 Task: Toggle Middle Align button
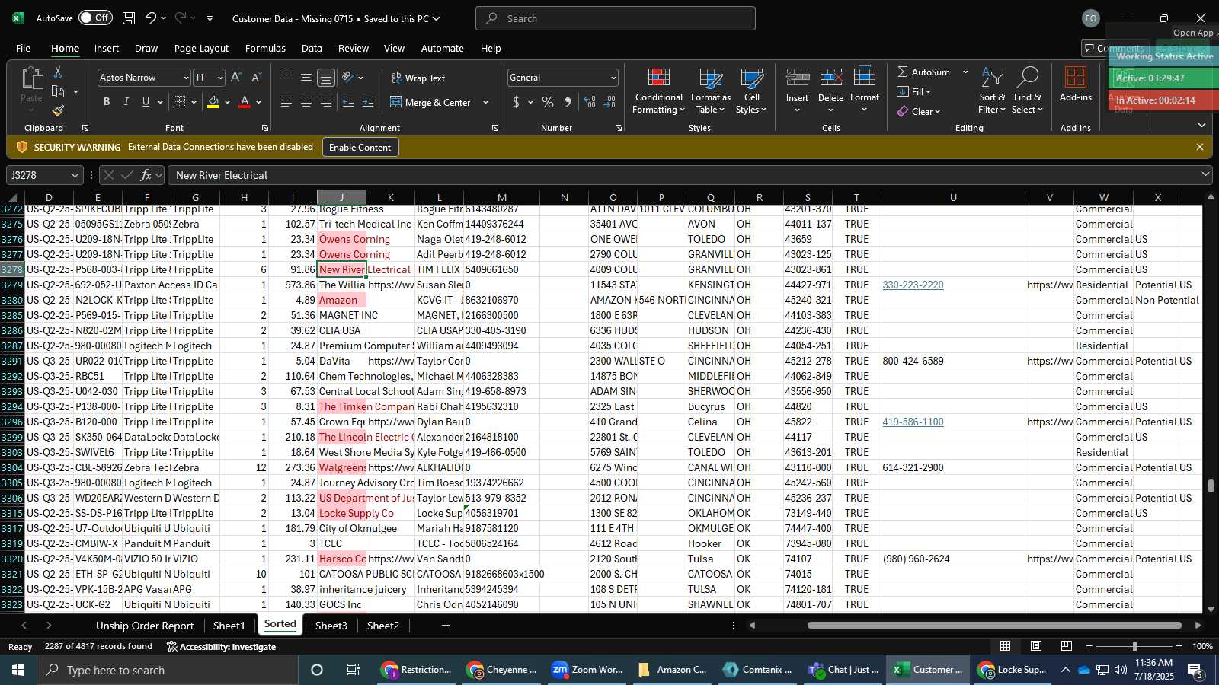click(306, 78)
